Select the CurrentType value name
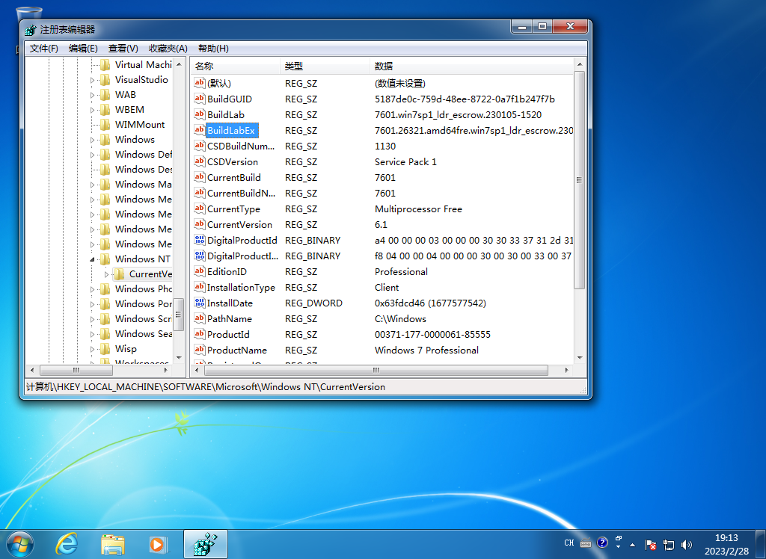This screenshot has height=559, width=766. point(233,209)
